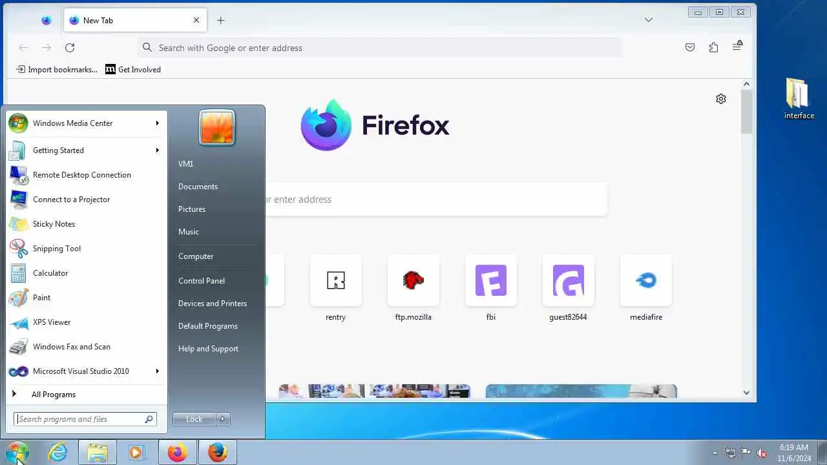Image resolution: width=827 pixels, height=465 pixels.
Task: Click the user account picture
Action: pos(216,127)
